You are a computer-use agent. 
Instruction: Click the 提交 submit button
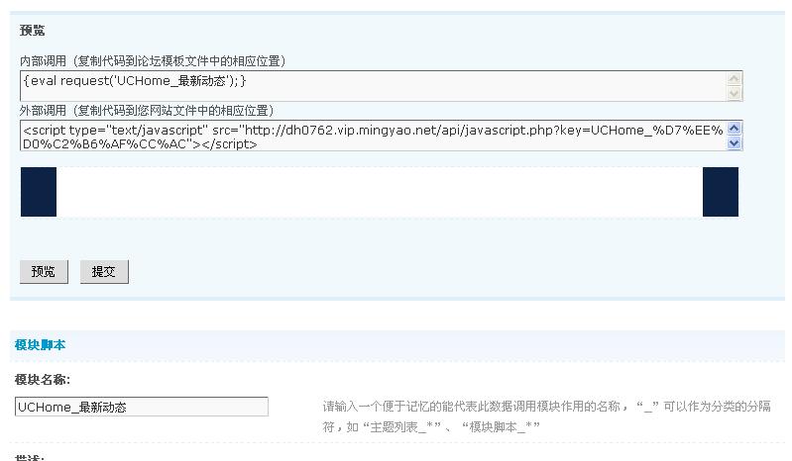[104, 272]
